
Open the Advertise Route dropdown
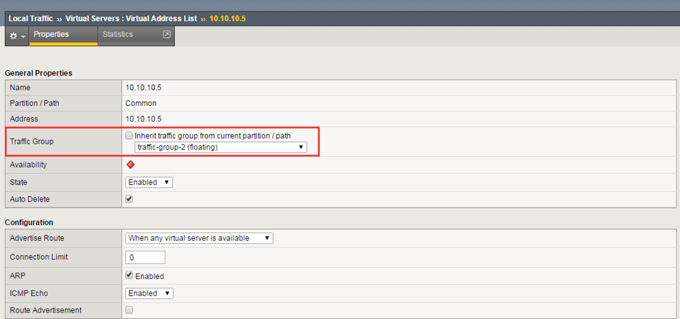[199, 238]
